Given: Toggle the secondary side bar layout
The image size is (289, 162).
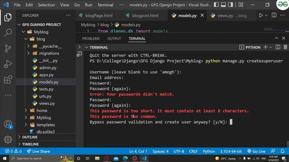Looking at the screenshot, I should click(230, 5).
